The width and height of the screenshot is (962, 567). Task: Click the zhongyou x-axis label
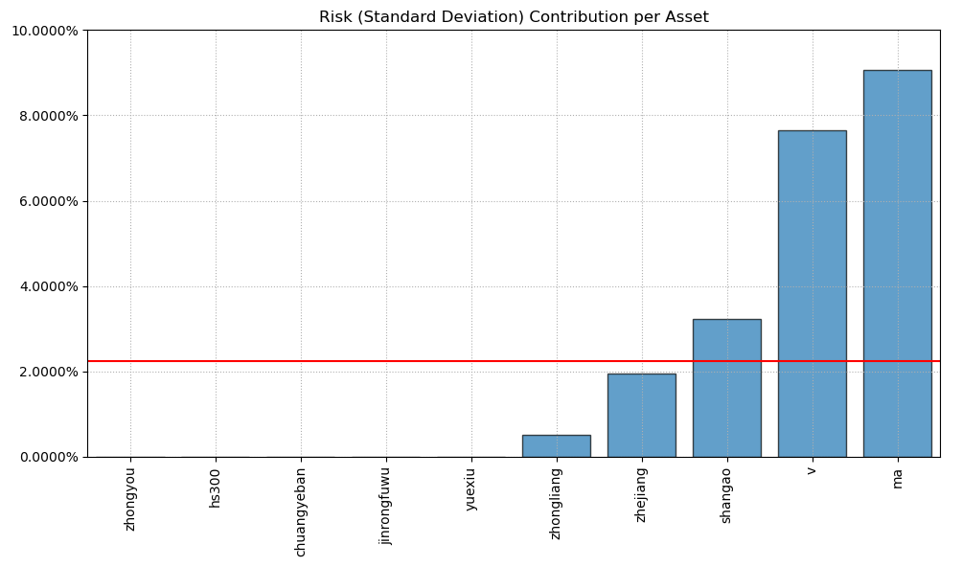(130, 497)
